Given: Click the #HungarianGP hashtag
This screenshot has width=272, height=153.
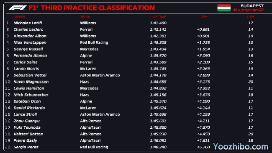Looking at the screenshot, I should tap(249, 10).
